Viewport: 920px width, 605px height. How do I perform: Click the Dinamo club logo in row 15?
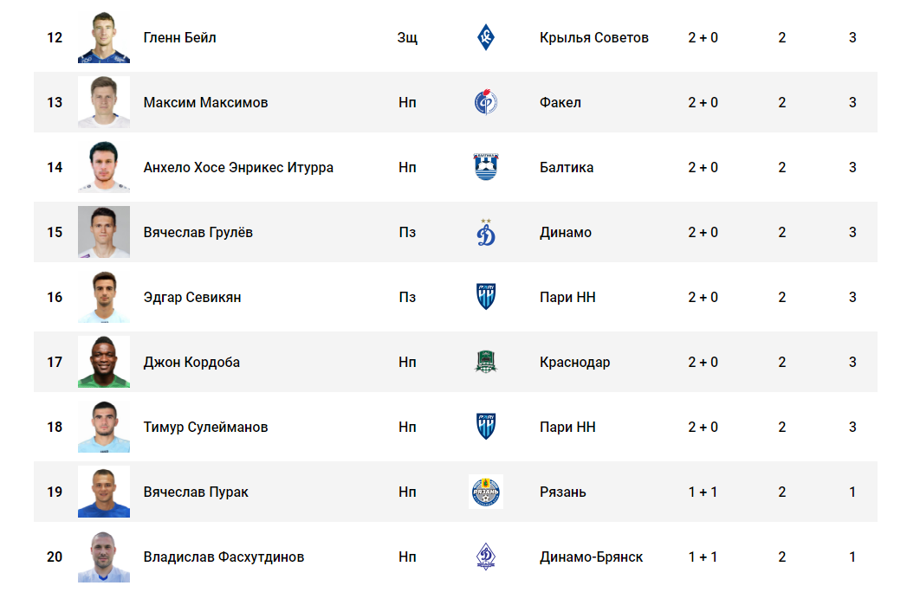tap(485, 232)
